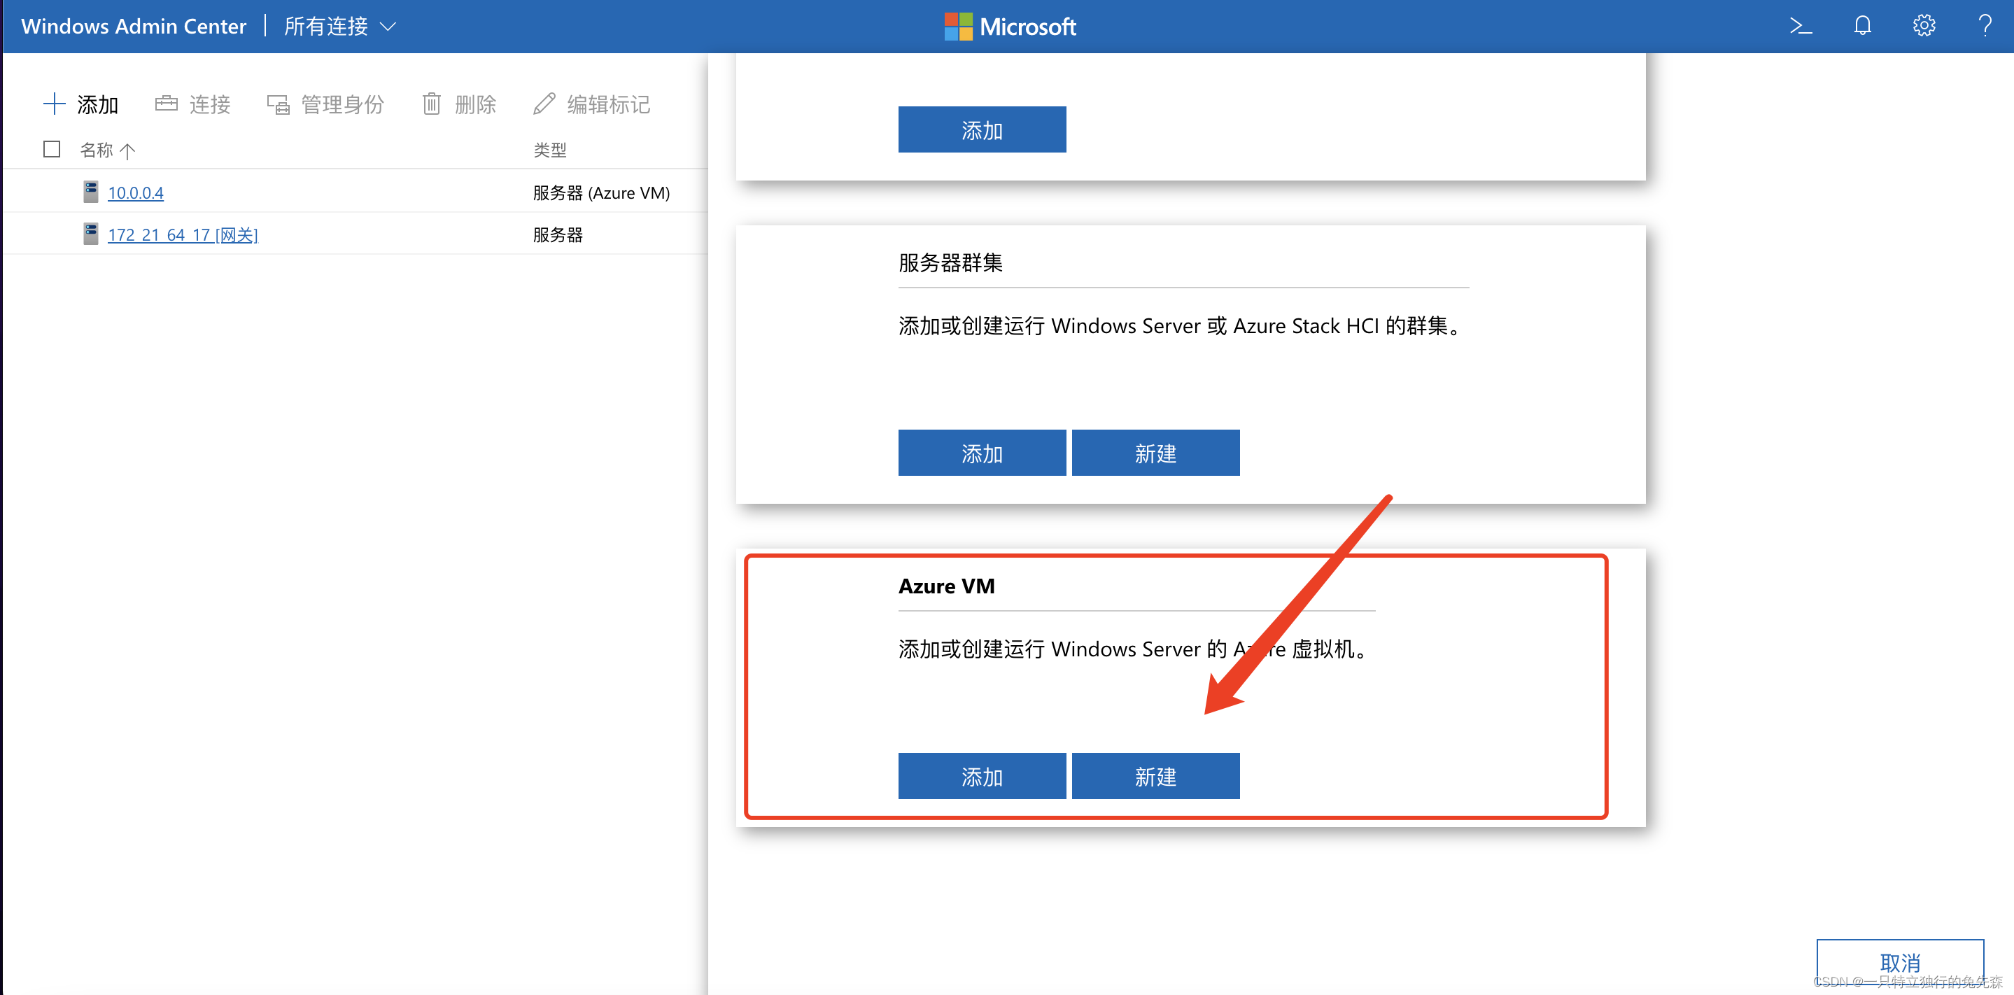The width and height of the screenshot is (2014, 995).
Task: Click 新建 in the Azure VM card
Action: tap(1155, 776)
